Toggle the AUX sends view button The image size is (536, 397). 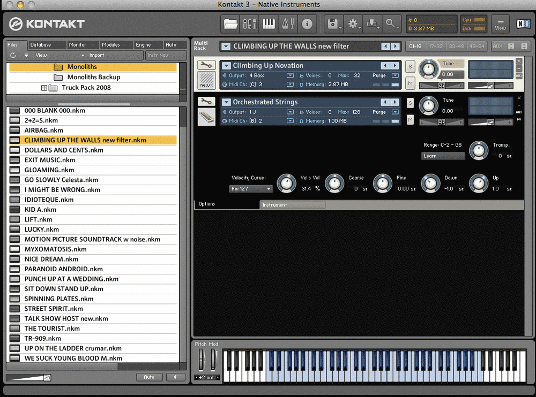click(497, 46)
